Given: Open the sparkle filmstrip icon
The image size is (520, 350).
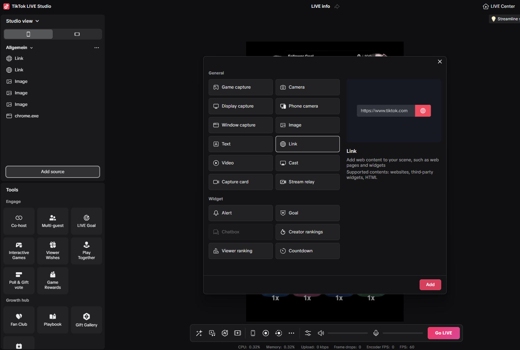Looking at the screenshot, I should click(x=238, y=333).
